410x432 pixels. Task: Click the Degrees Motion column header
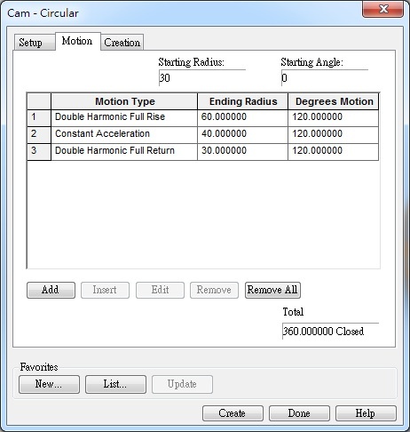(334, 101)
